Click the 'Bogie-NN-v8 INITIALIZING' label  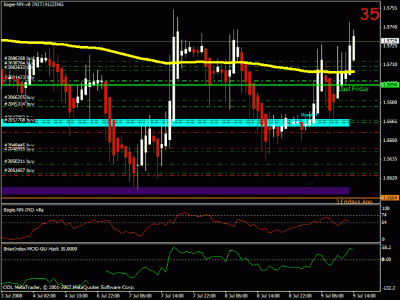coord(33,4)
